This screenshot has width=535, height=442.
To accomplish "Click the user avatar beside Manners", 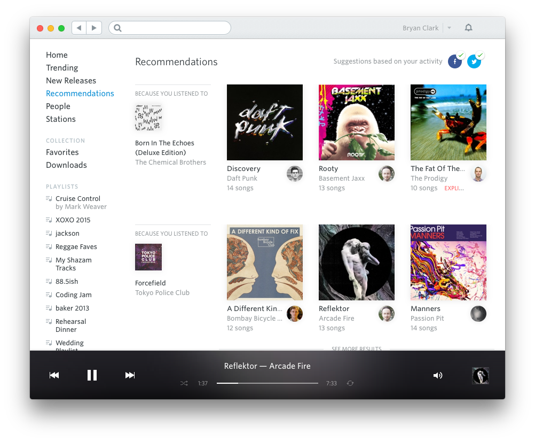I will [x=478, y=314].
